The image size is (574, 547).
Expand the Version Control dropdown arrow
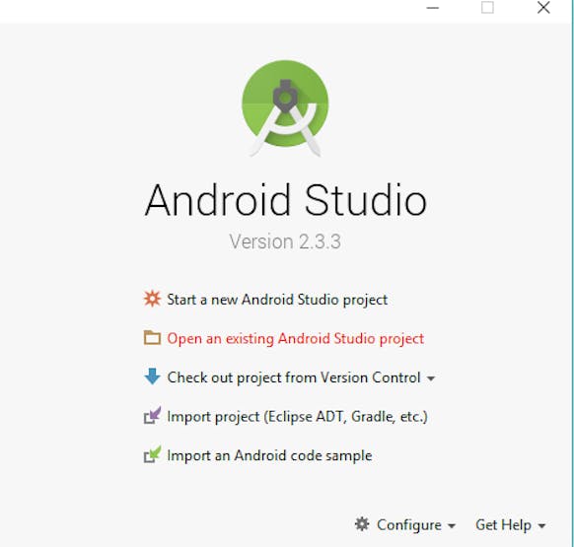pyautogui.click(x=431, y=378)
